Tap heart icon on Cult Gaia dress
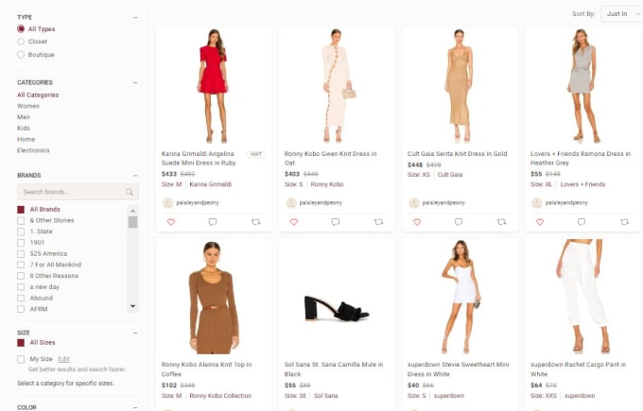Screen dimensions: 643x411 pyautogui.click(x=417, y=222)
